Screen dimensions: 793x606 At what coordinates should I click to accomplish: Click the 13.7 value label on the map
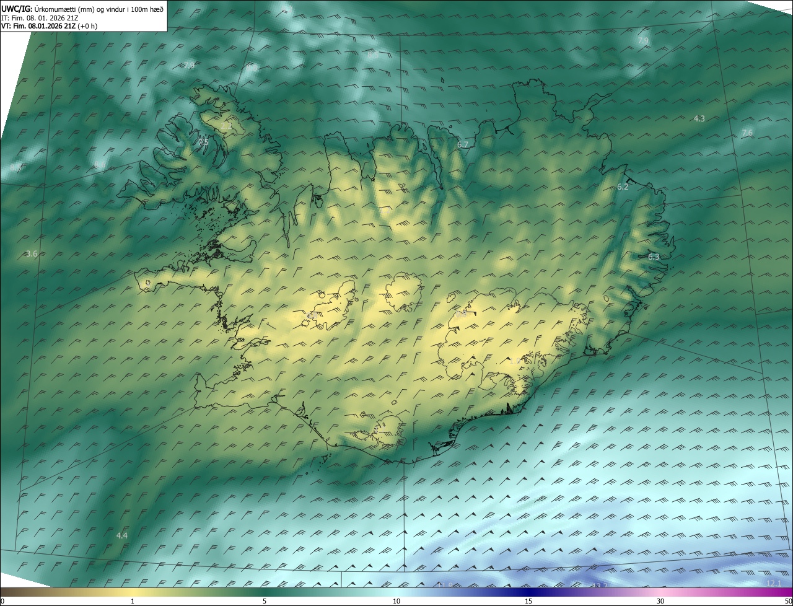coord(600,586)
